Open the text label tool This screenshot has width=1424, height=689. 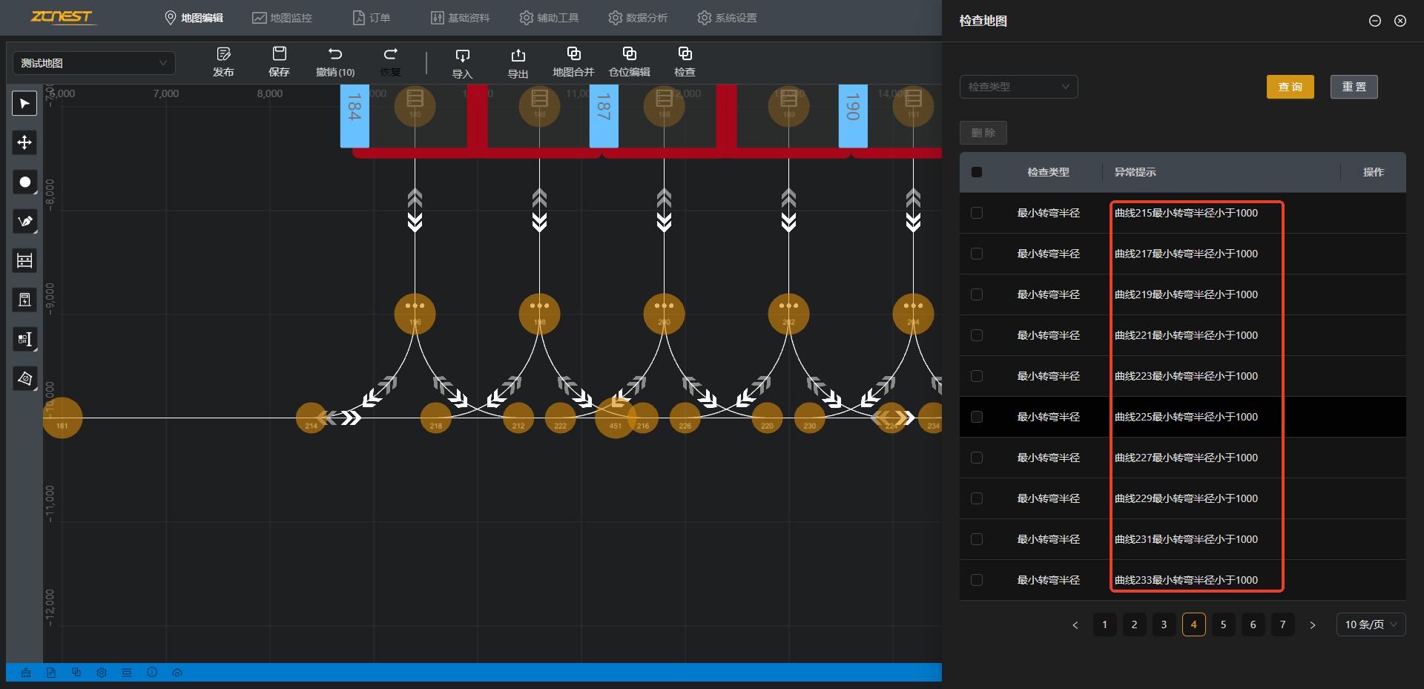pos(24,339)
